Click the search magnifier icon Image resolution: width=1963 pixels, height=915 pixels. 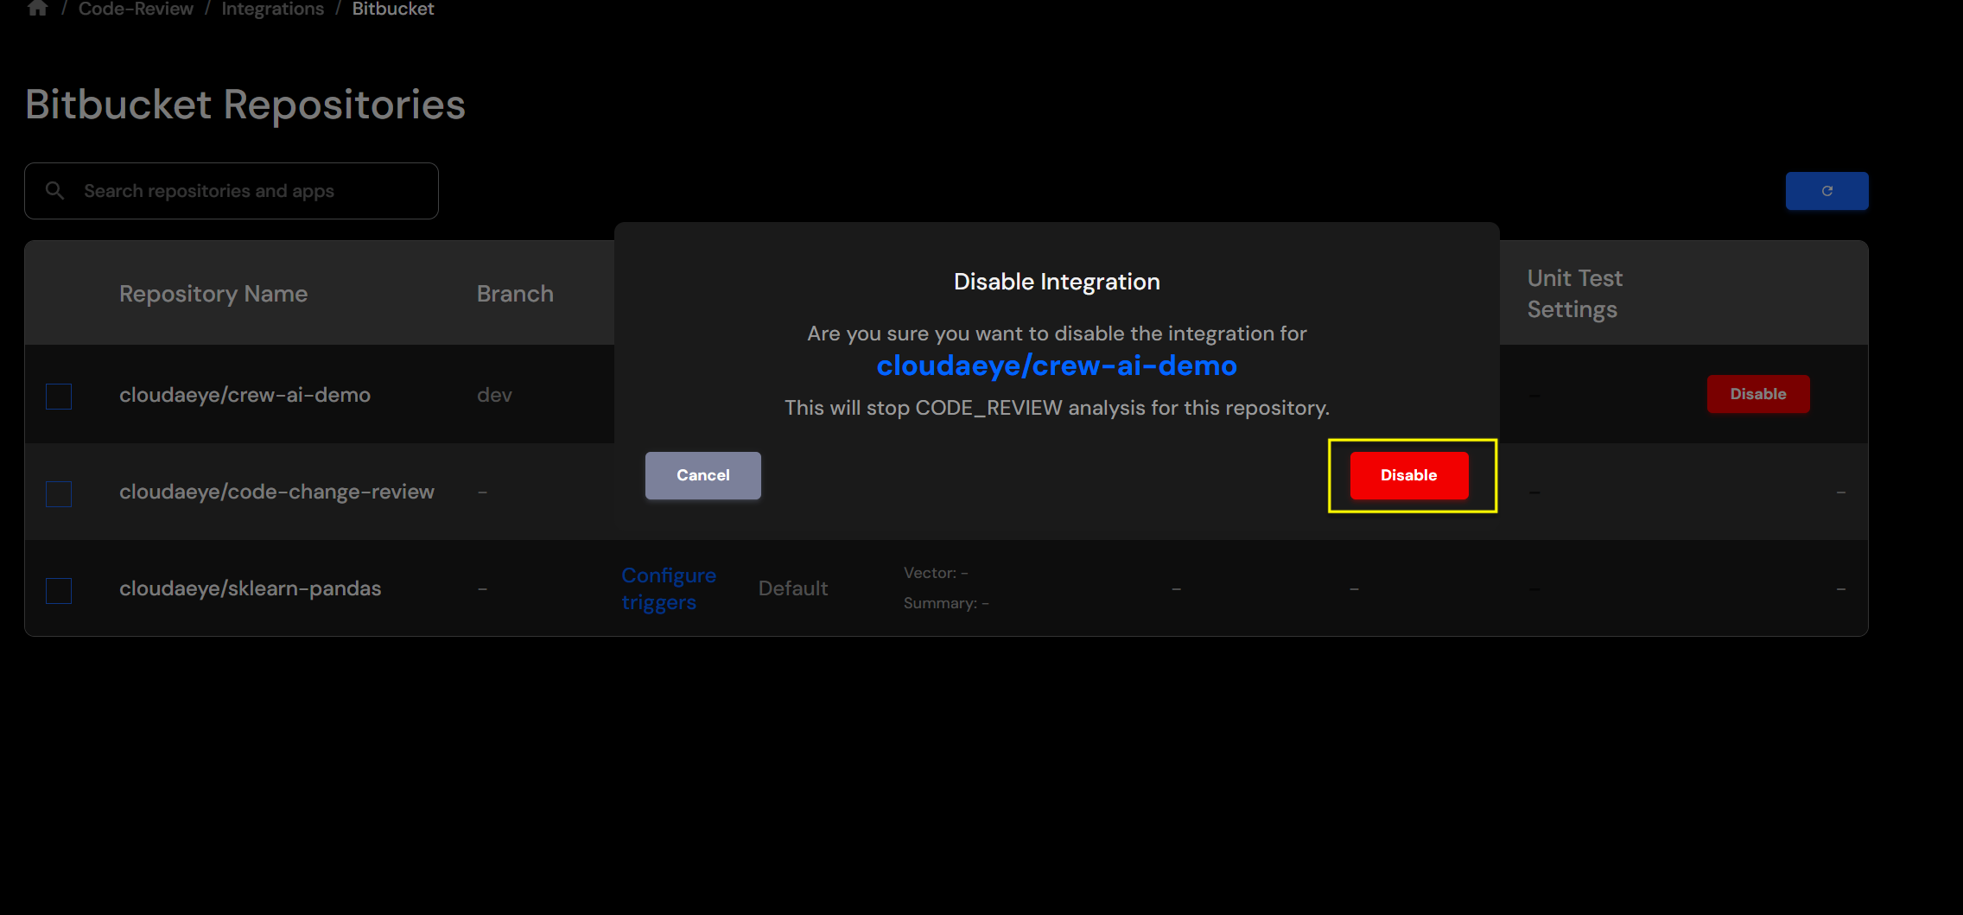pos(54,190)
